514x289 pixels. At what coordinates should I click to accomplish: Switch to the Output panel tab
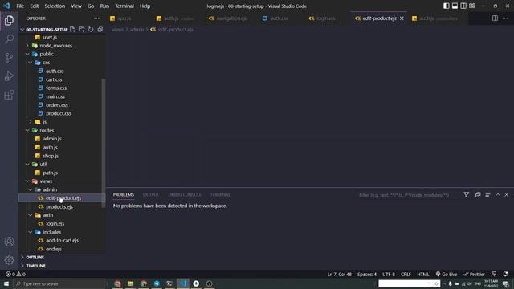click(x=151, y=194)
